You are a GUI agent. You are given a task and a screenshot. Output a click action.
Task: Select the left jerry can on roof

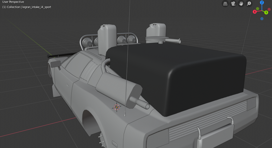pos(107,39)
